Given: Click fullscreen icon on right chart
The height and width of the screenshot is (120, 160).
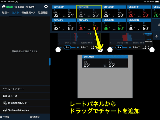Looking at the screenshot, I should [x=149, y=47].
